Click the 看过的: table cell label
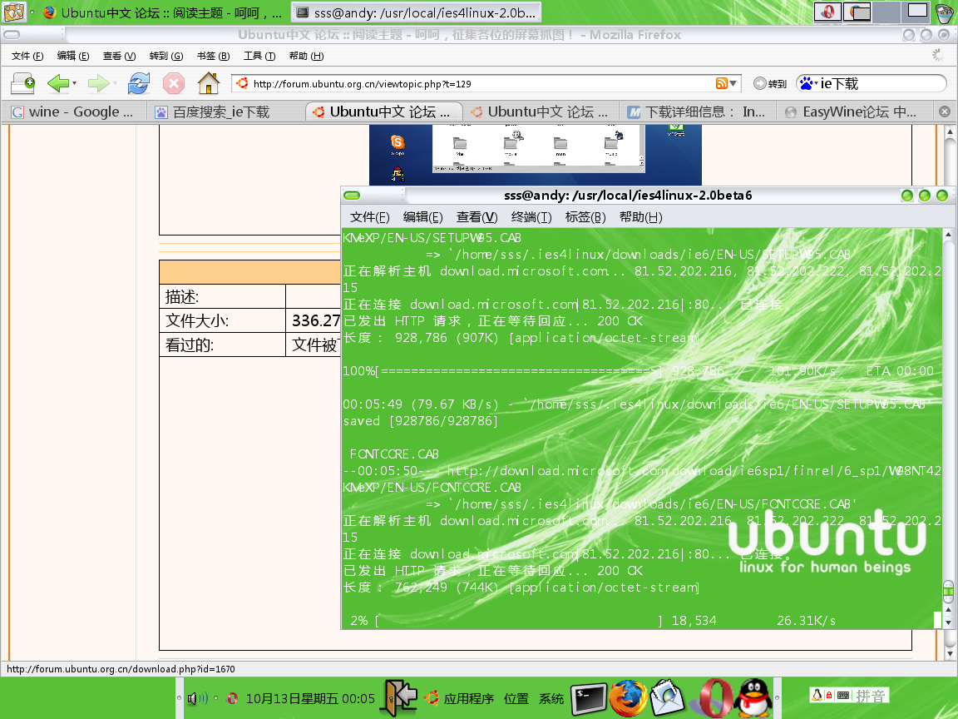The height and width of the screenshot is (719, 958). (x=190, y=345)
